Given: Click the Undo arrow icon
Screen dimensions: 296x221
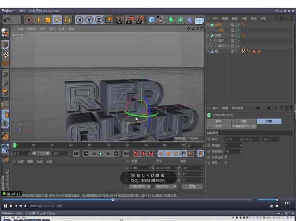Looking at the screenshot, I should 7,20.
